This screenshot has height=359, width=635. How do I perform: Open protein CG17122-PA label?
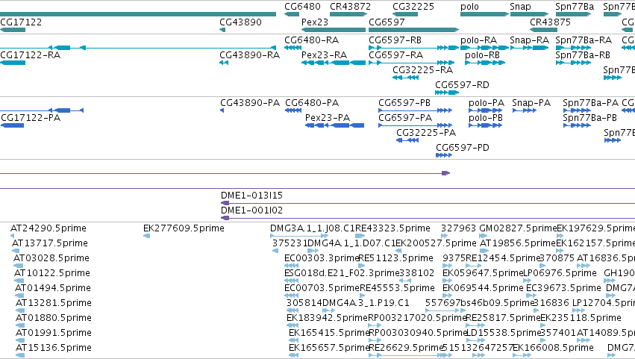pos(31,118)
